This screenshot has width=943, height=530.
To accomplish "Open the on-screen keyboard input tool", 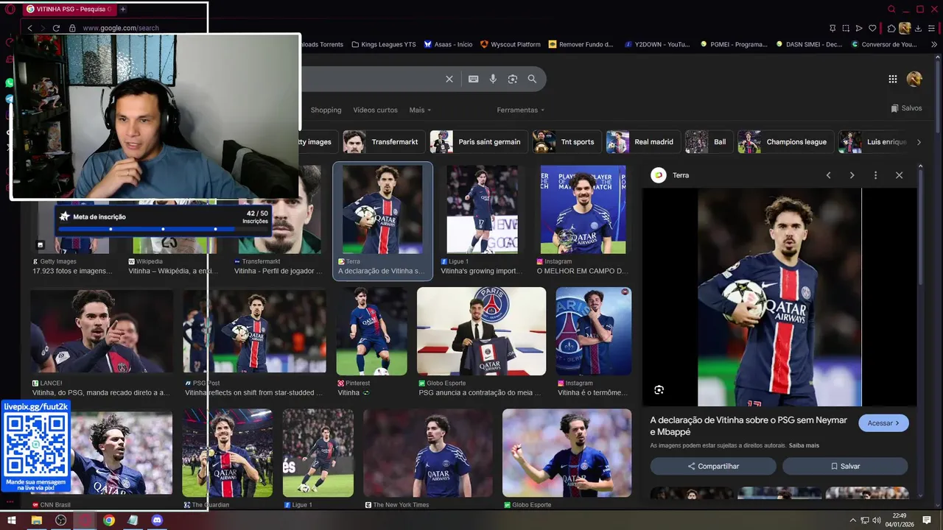I will click(473, 79).
